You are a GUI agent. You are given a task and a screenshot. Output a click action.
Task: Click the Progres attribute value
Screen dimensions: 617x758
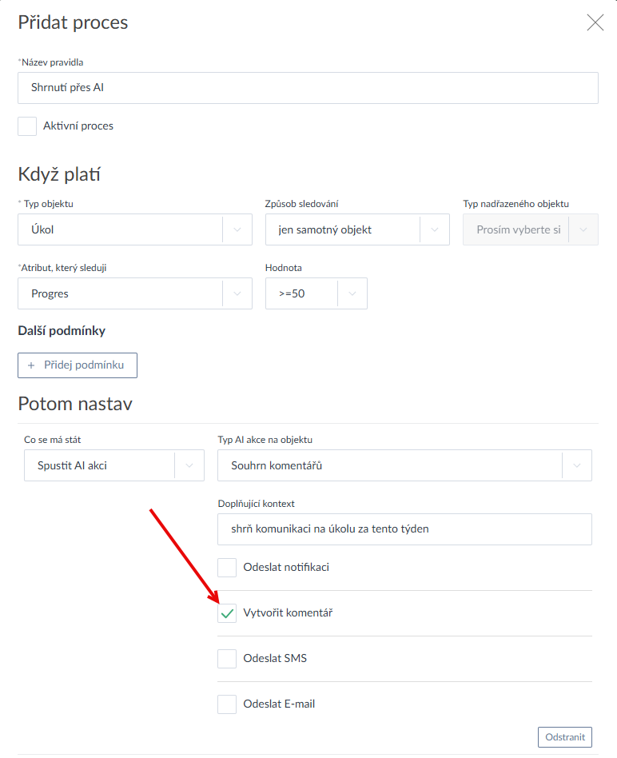click(50, 293)
